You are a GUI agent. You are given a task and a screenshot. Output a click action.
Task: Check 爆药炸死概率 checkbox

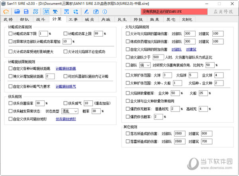coord(127,109)
